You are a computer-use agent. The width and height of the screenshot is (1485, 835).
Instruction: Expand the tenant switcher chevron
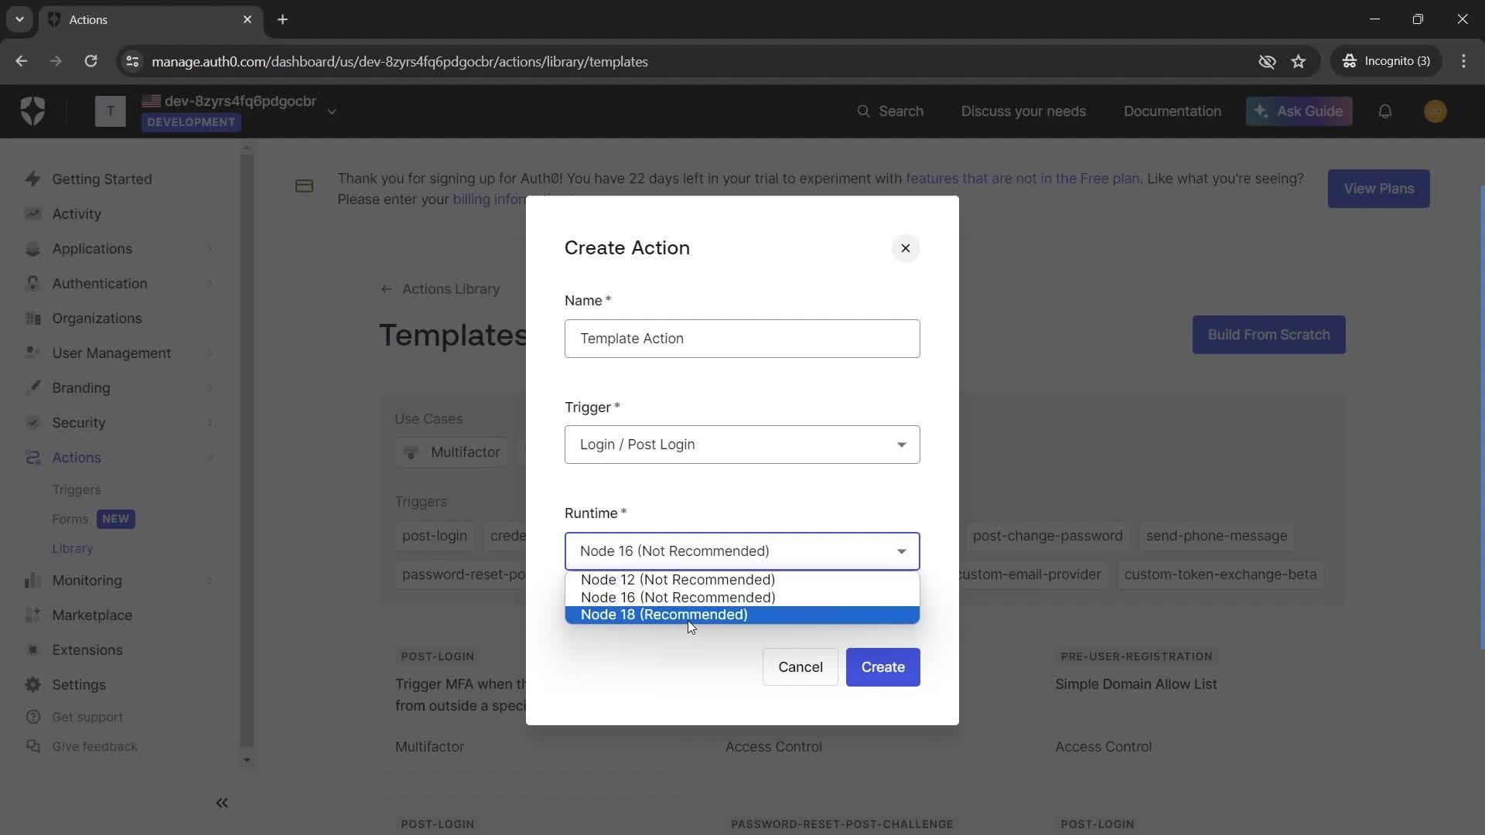point(331,112)
